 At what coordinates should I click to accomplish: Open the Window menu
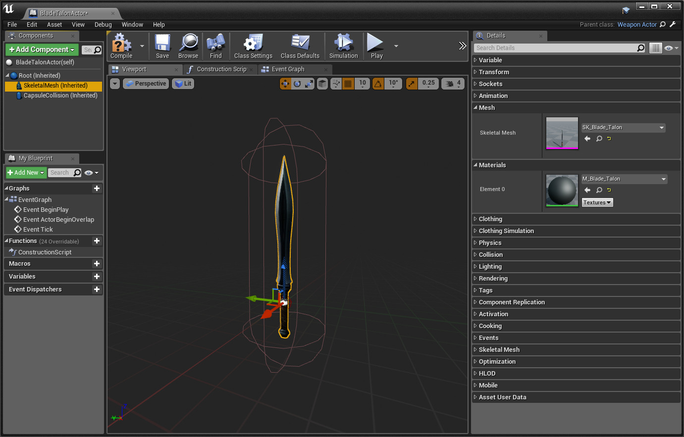[x=132, y=25]
